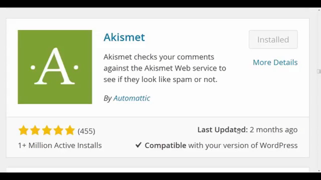Click the bold Compatible word
Screen dimensions: 321x180
(165, 145)
